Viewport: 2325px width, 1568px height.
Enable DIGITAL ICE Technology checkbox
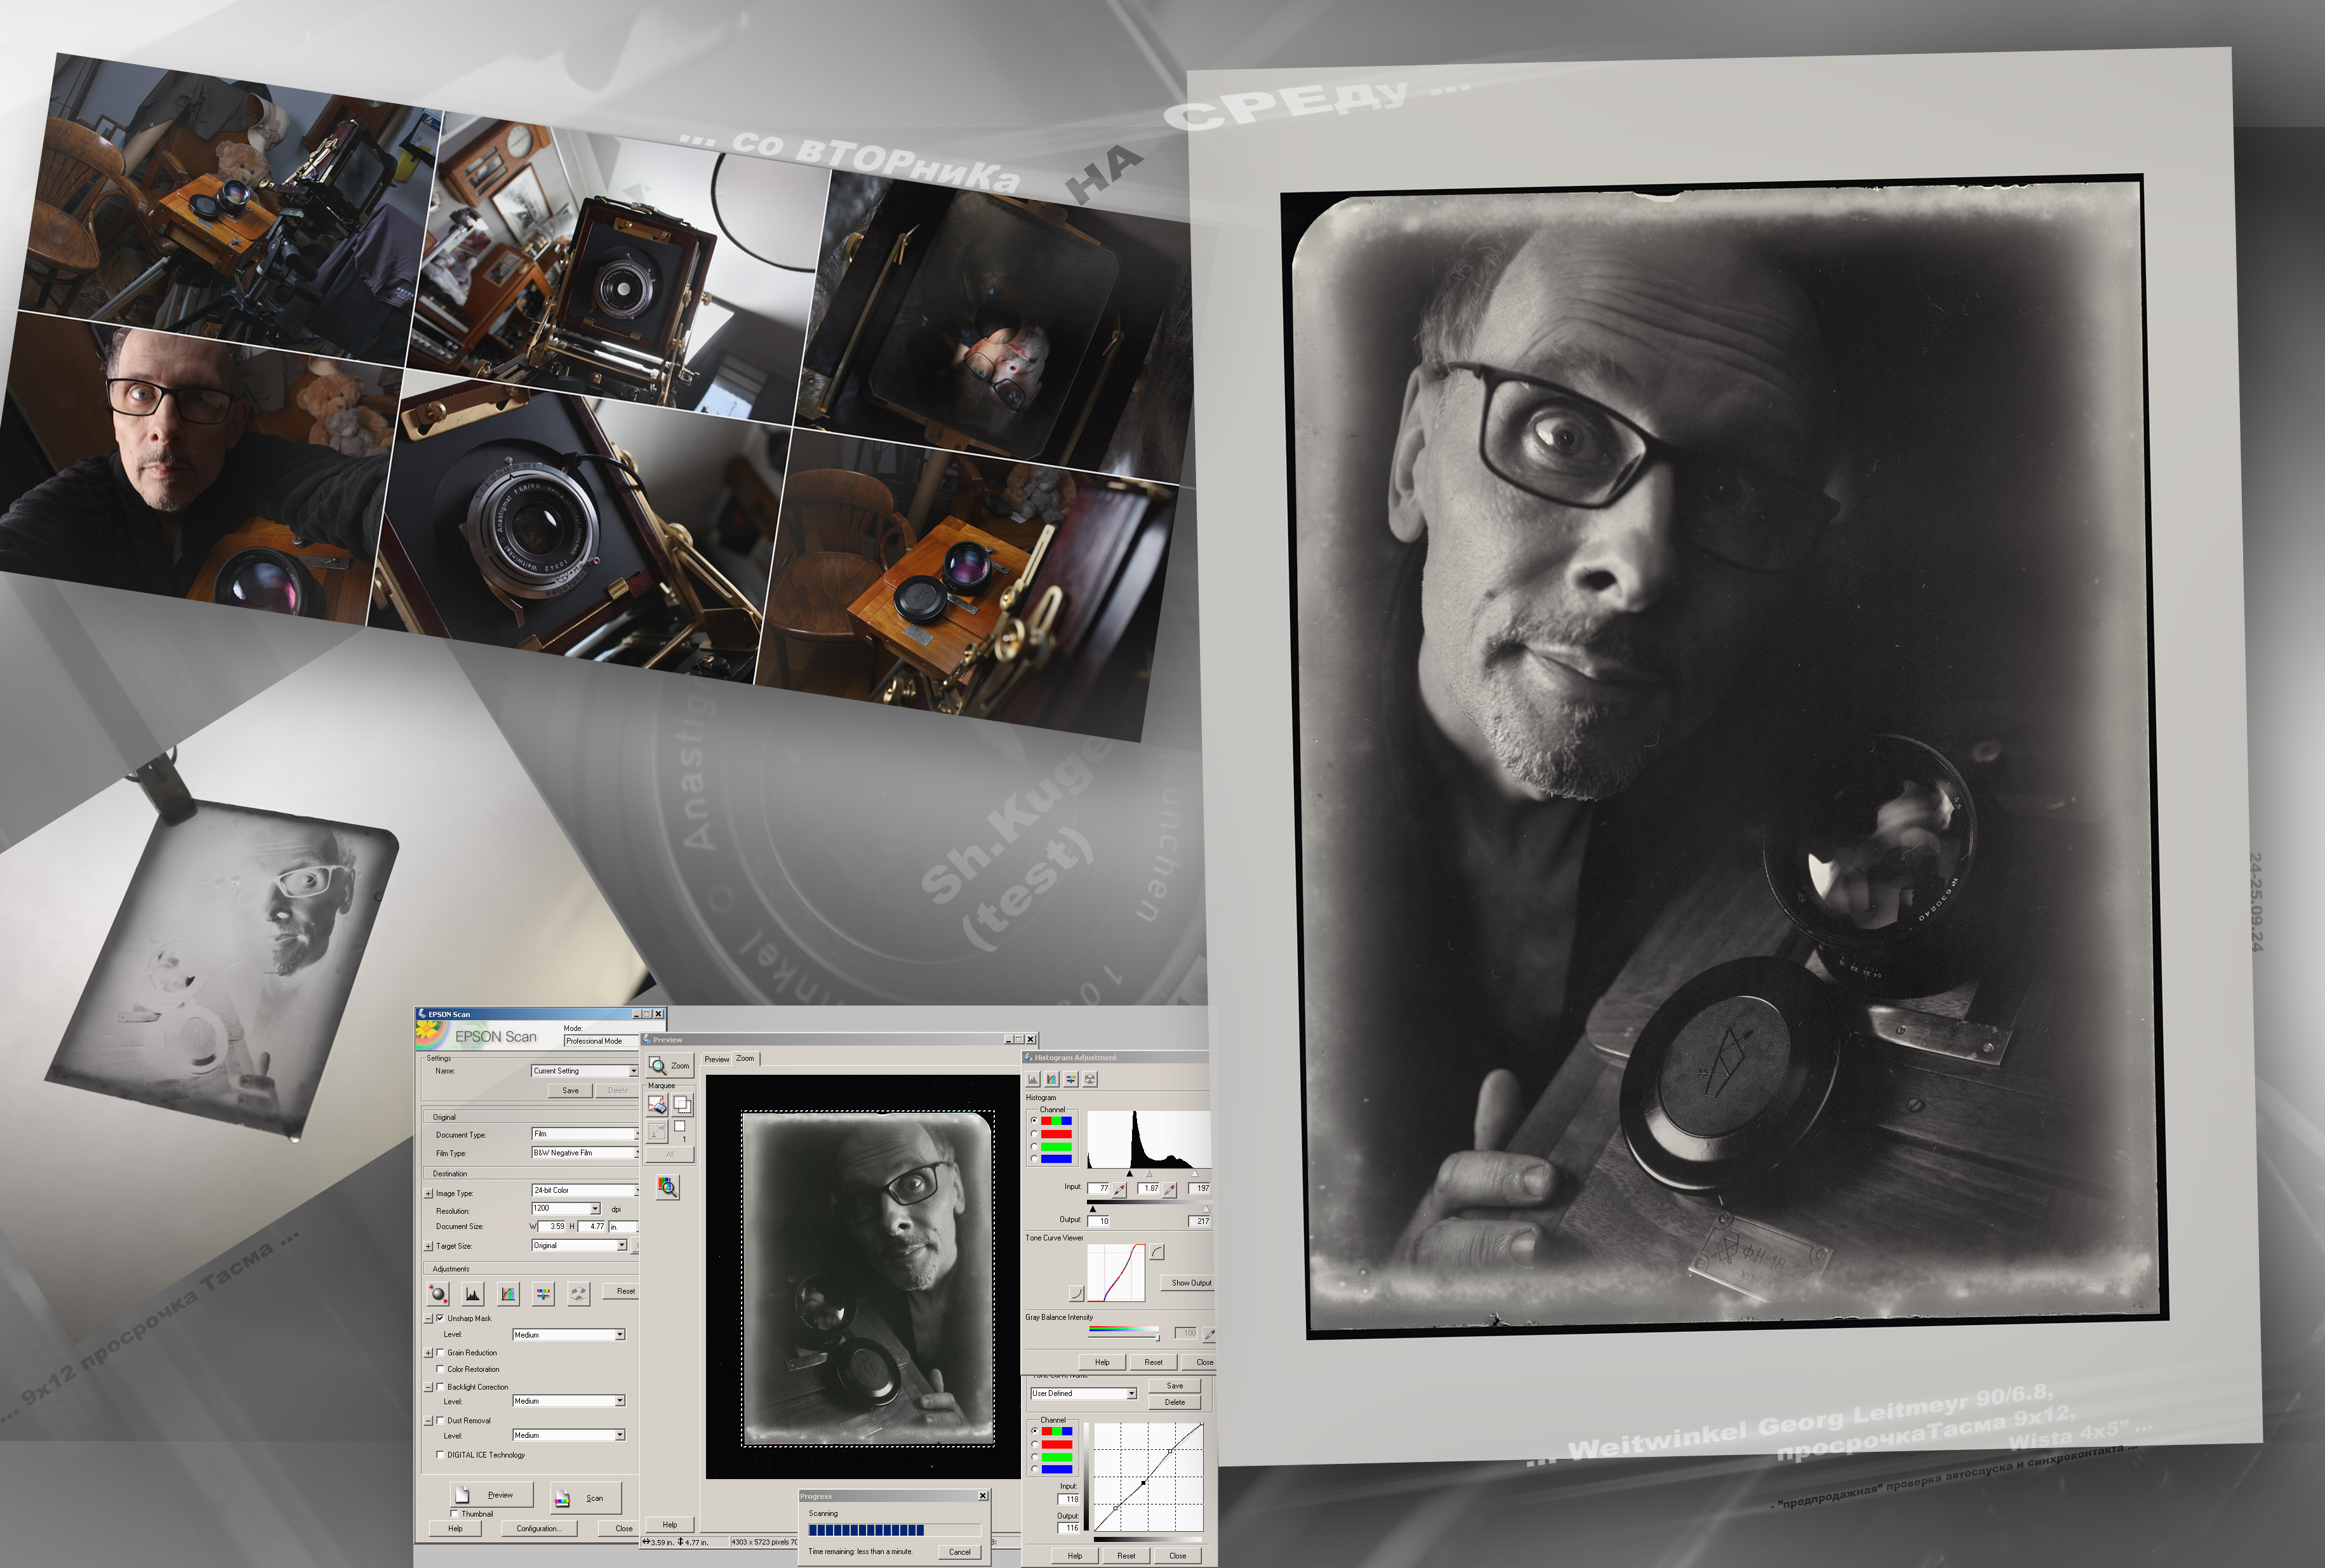pyautogui.click(x=440, y=1454)
